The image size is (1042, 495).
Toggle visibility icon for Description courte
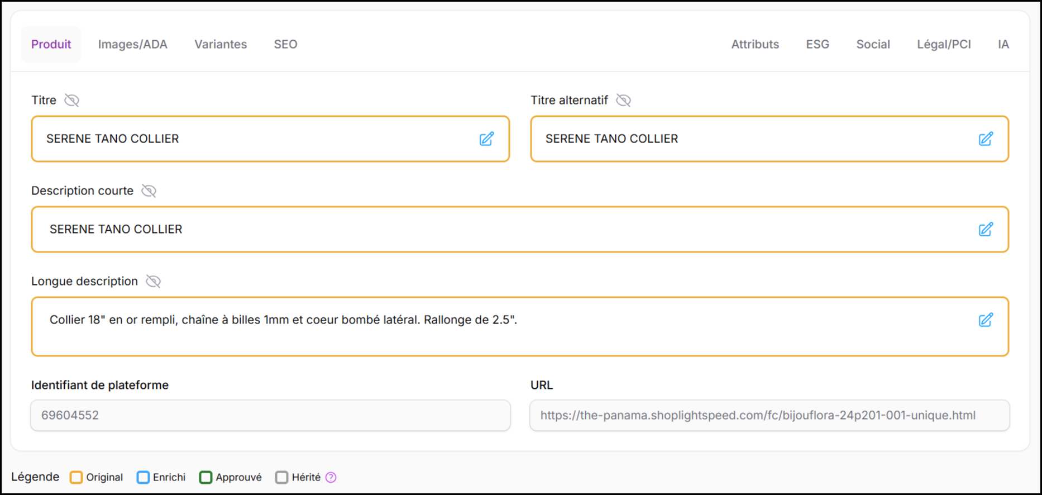click(149, 191)
